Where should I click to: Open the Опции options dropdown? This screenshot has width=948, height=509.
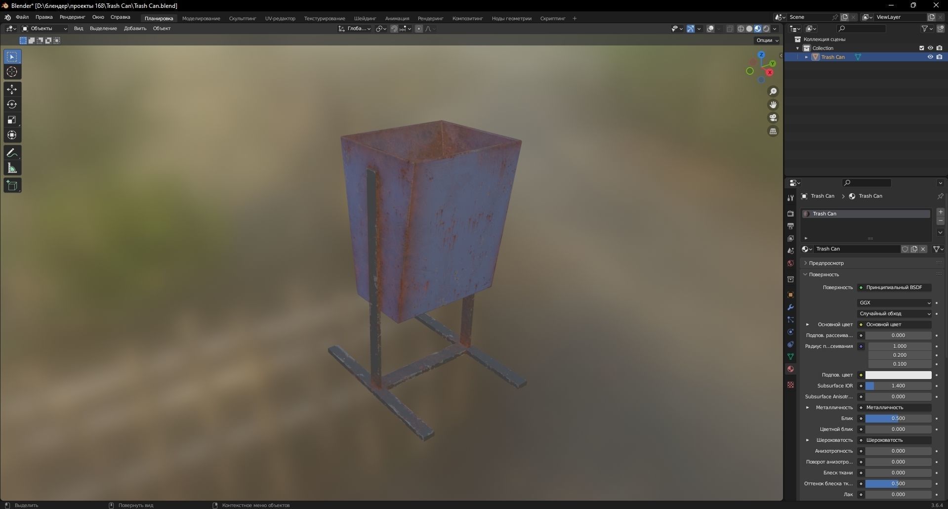pyautogui.click(x=767, y=41)
